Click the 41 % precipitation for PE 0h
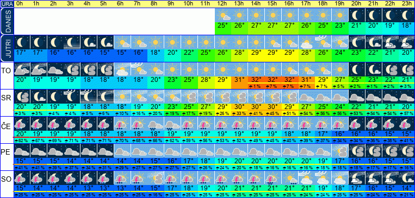 pyautogui.click(x=22, y=168)
